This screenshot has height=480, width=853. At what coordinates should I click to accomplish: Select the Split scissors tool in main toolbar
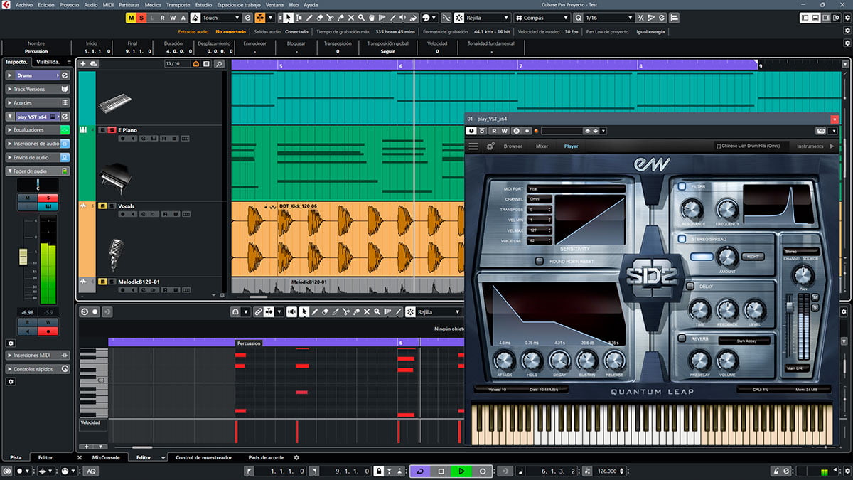pos(330,18)
